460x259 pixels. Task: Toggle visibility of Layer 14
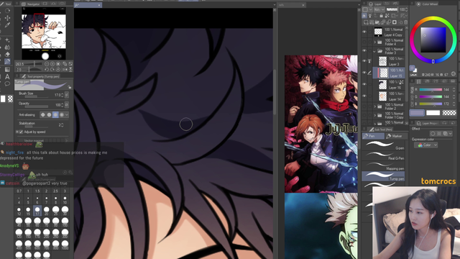point(364,96)
